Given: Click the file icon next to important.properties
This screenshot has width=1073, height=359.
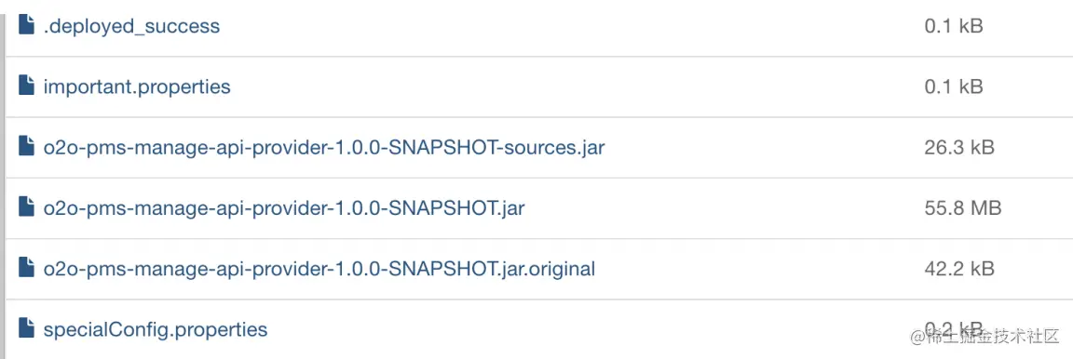Looking at the screenshot, I should point(27,86).
